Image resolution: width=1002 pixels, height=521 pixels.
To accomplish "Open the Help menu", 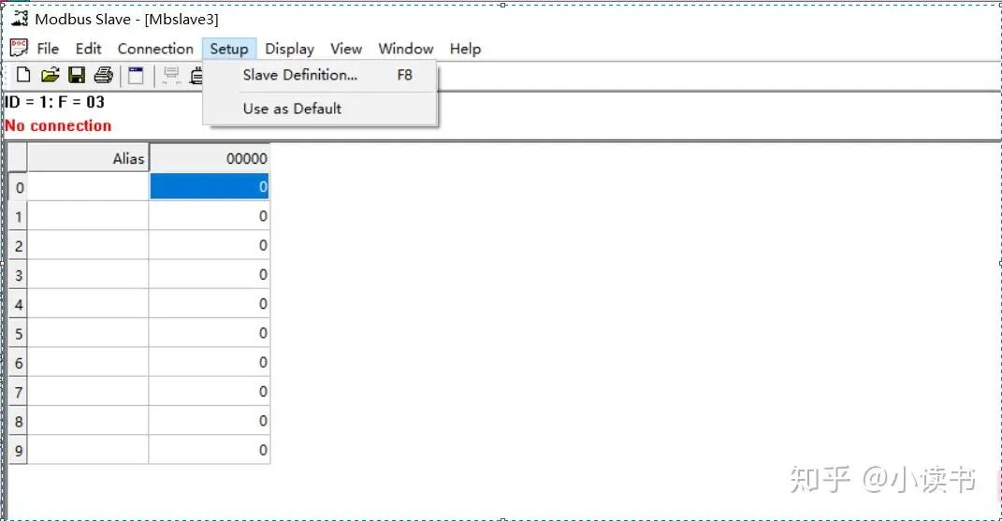I will point(465,49).
